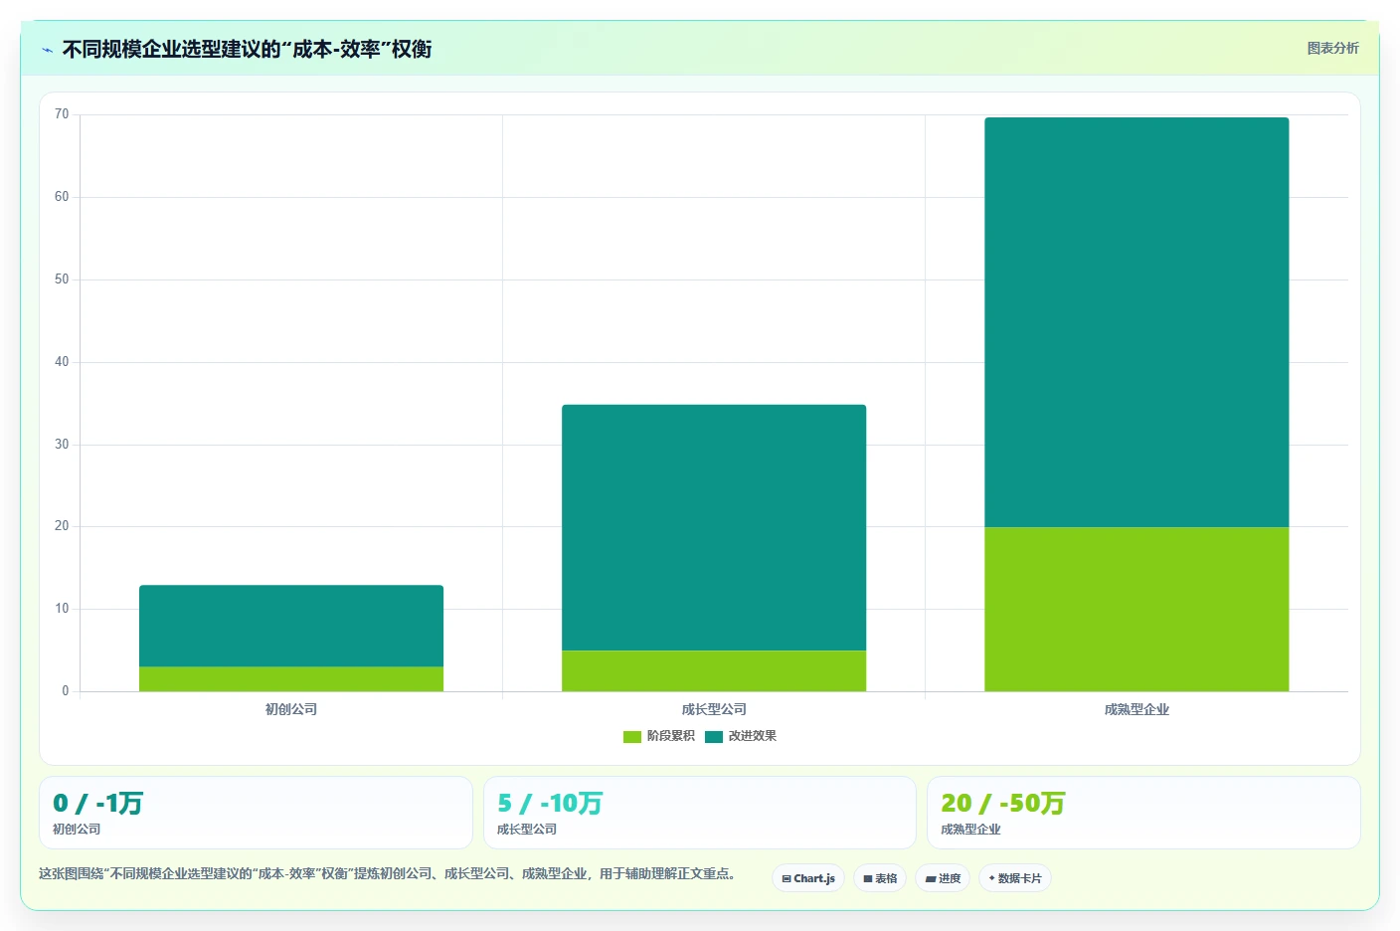Open the "20 / -50万" data card
This screenshot has height=931, width=1400.
[1143, 813]
